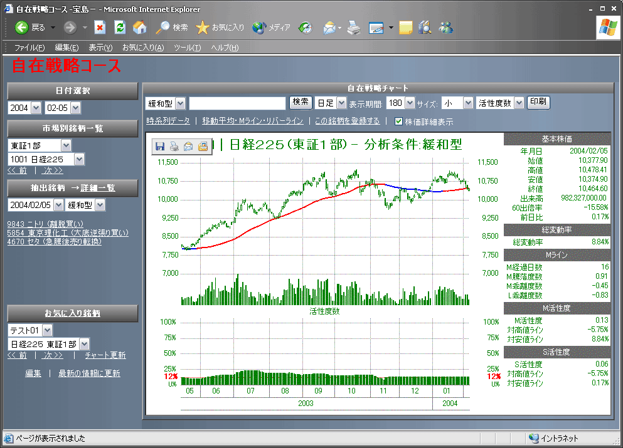This screenshot has height=448, width=623.
Task: Open the 表示(V) menu
Action: tap(100, 48)
